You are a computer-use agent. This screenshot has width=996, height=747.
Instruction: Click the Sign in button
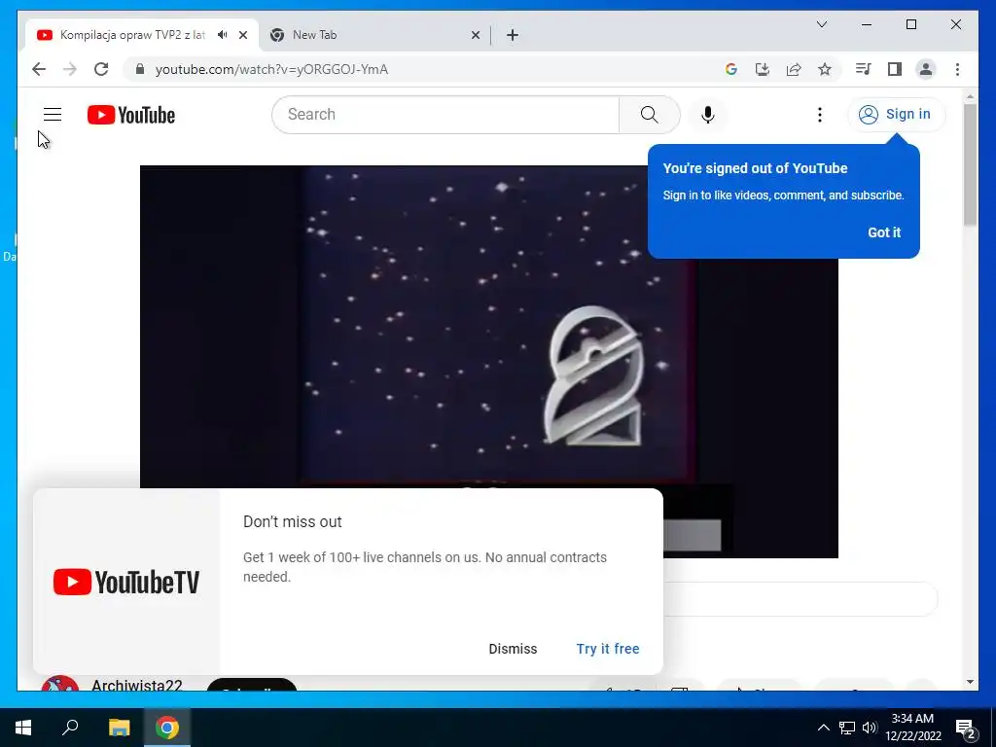tap(896, 115)
